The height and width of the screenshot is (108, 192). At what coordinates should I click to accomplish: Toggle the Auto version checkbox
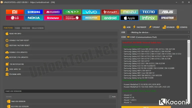coord(110,96)
